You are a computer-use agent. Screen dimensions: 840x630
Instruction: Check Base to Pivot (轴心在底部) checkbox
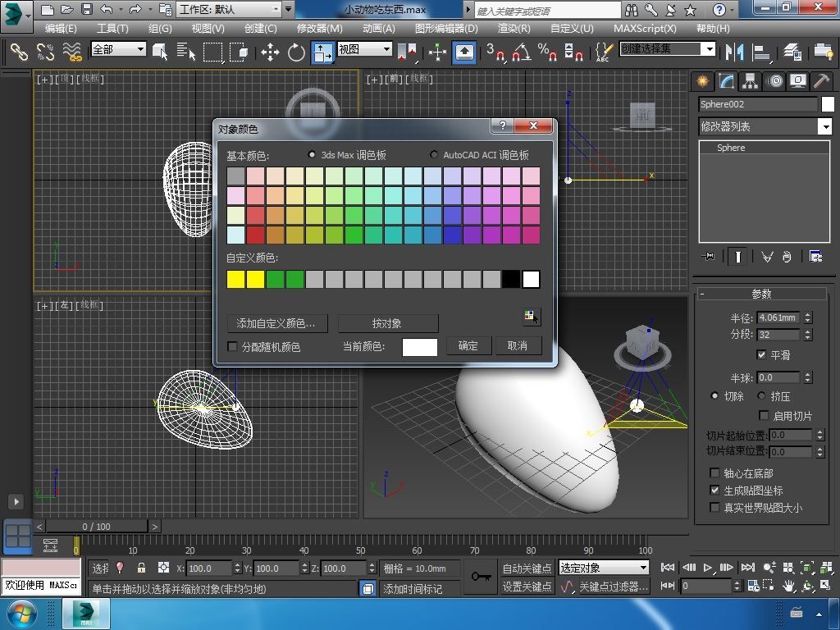714,472
